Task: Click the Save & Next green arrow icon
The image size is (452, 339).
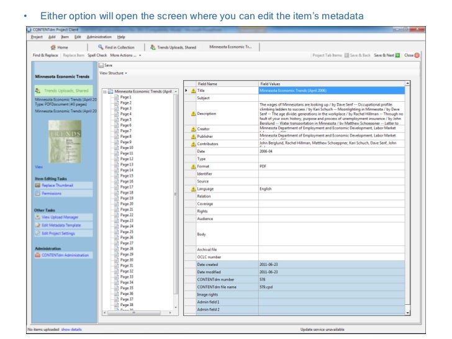Action: (397, 55)
